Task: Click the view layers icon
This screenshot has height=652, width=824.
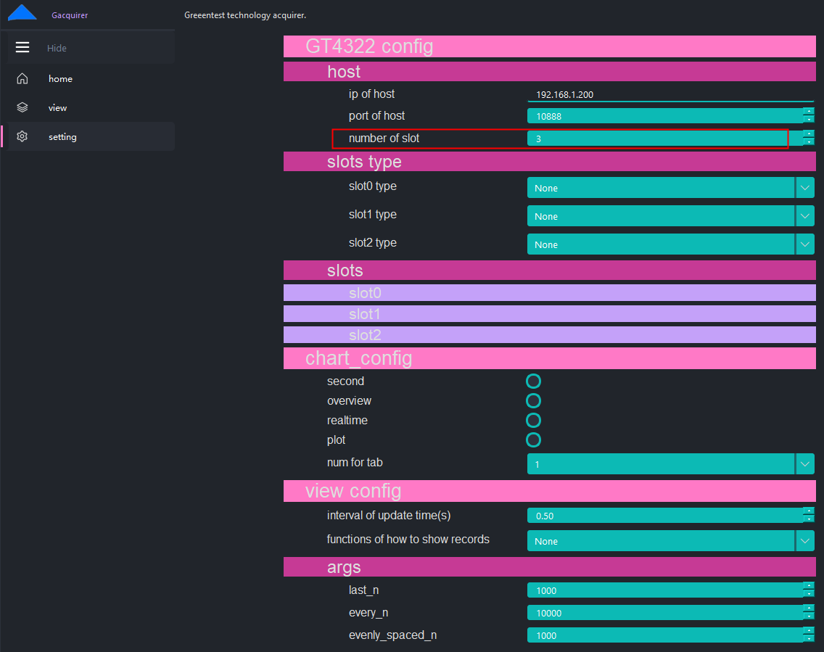Action: [x=22, y=107]
